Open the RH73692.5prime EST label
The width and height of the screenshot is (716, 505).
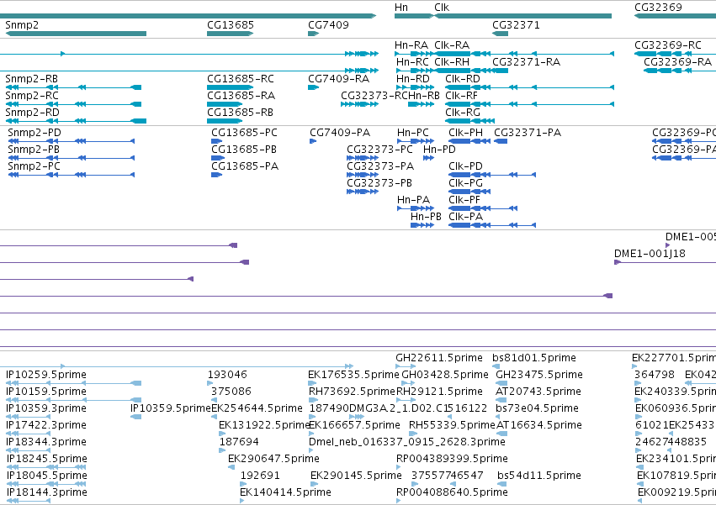(352, 392)
